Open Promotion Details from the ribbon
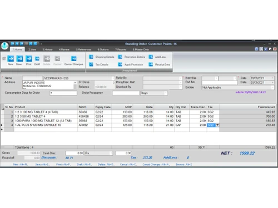Screen dimensions: 278x208 tap(132, 57)
